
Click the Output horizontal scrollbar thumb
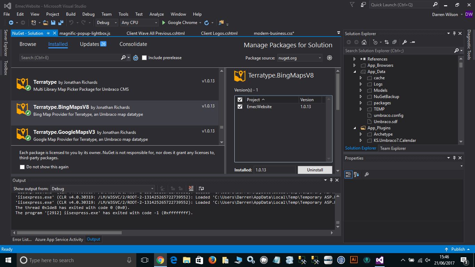tap(69, 233)
